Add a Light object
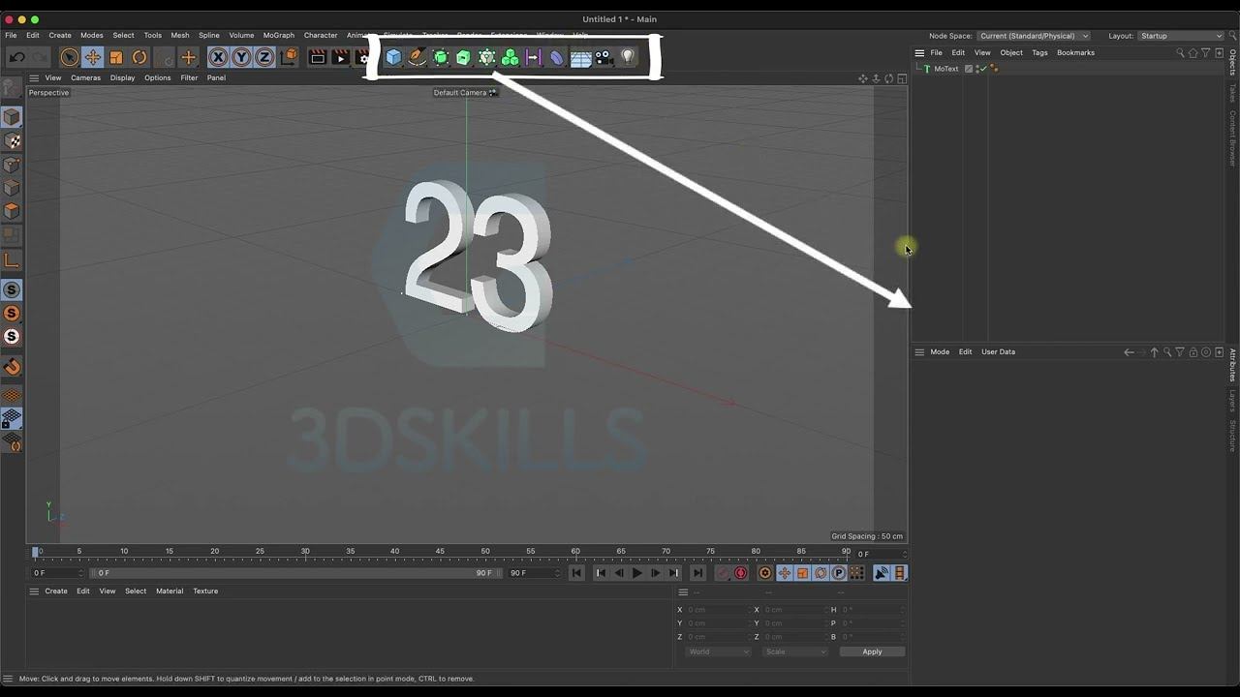Viewport: 1240px width, 697px height. (x=628, y=58)
